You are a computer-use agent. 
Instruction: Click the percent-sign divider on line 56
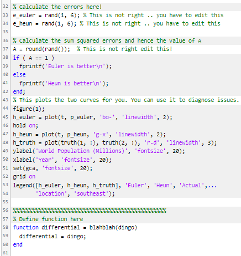click(x=90, y=211)
